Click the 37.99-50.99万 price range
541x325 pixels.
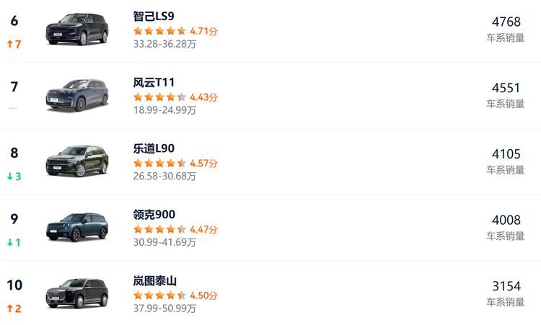coord(164,308)
